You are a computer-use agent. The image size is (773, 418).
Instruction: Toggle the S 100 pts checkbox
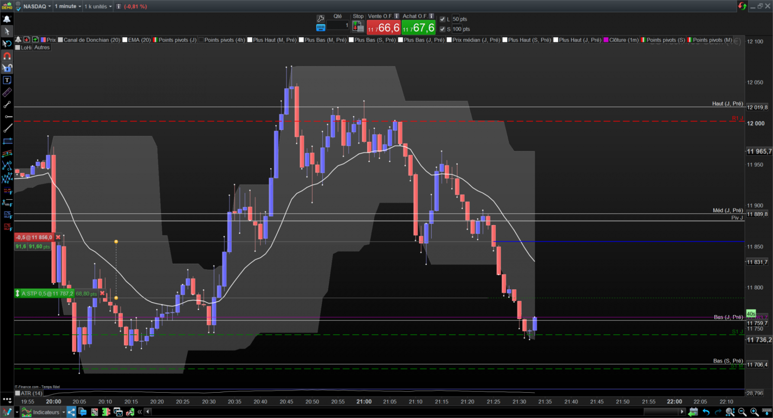click(x=442, y=29)
